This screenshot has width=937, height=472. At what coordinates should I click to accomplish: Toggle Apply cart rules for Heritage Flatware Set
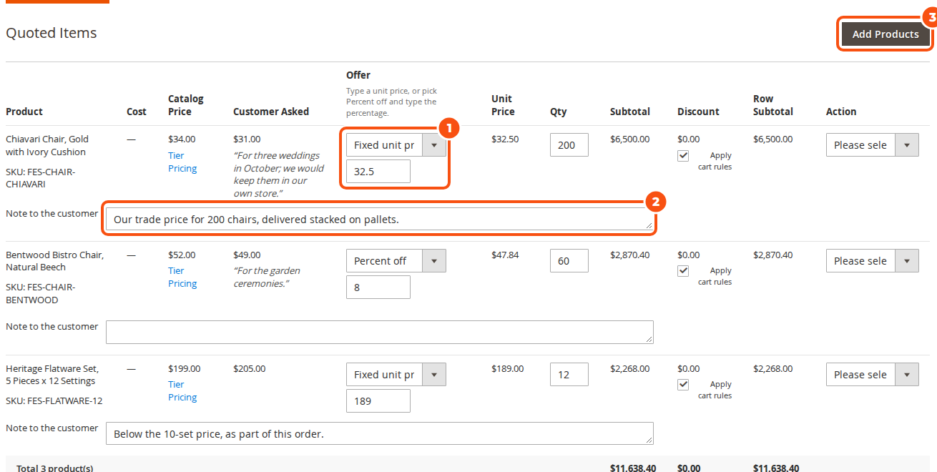pyautogui.click(x=683, y=385)
